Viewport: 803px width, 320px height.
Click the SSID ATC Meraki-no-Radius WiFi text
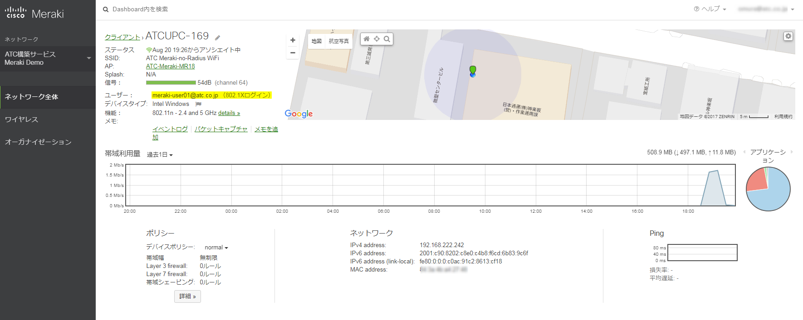pos(182,58)
